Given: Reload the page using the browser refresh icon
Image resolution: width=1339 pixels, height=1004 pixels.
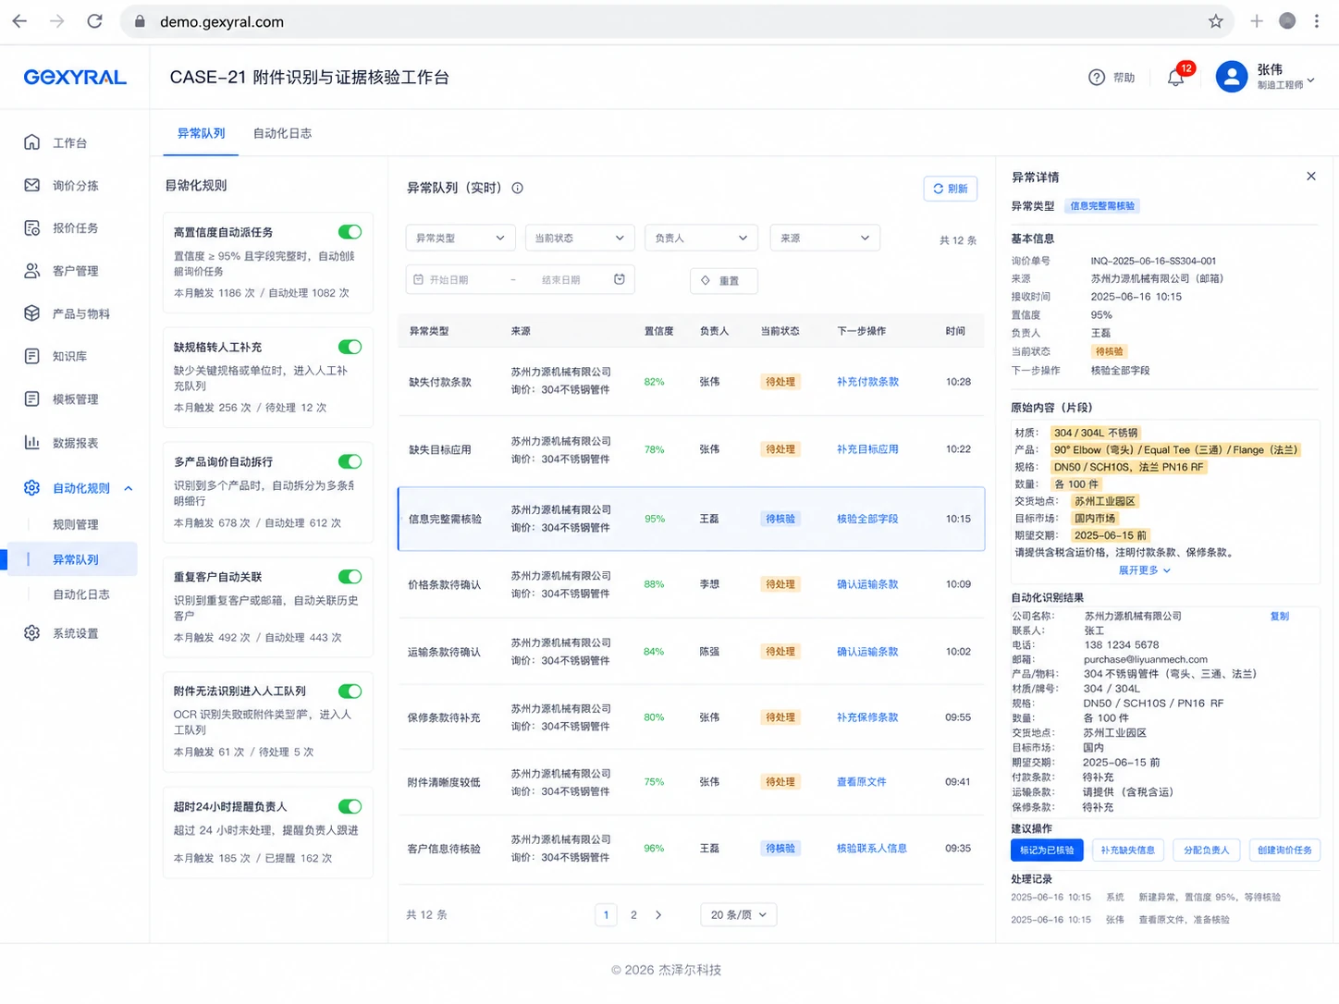Looking at the screenshot, I should pyautogui.click(x=94, y=21).
